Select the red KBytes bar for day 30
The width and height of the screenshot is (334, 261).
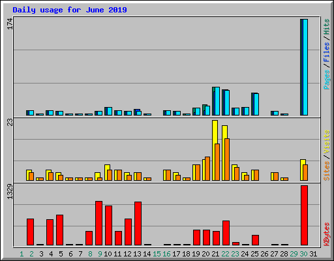coord(304,215)
